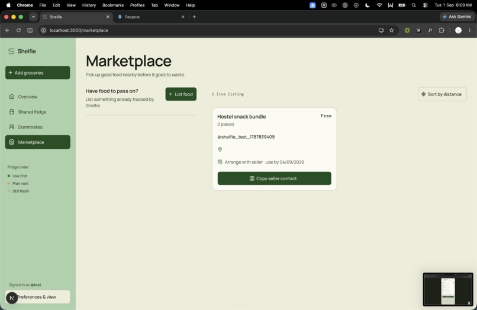Open the Extensions puzzle icon
Image resolution: width=477 pixels, height=310 pixels.
click(x=441, y=30)
